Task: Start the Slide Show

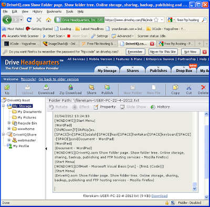Action: [x=133, y=107]
